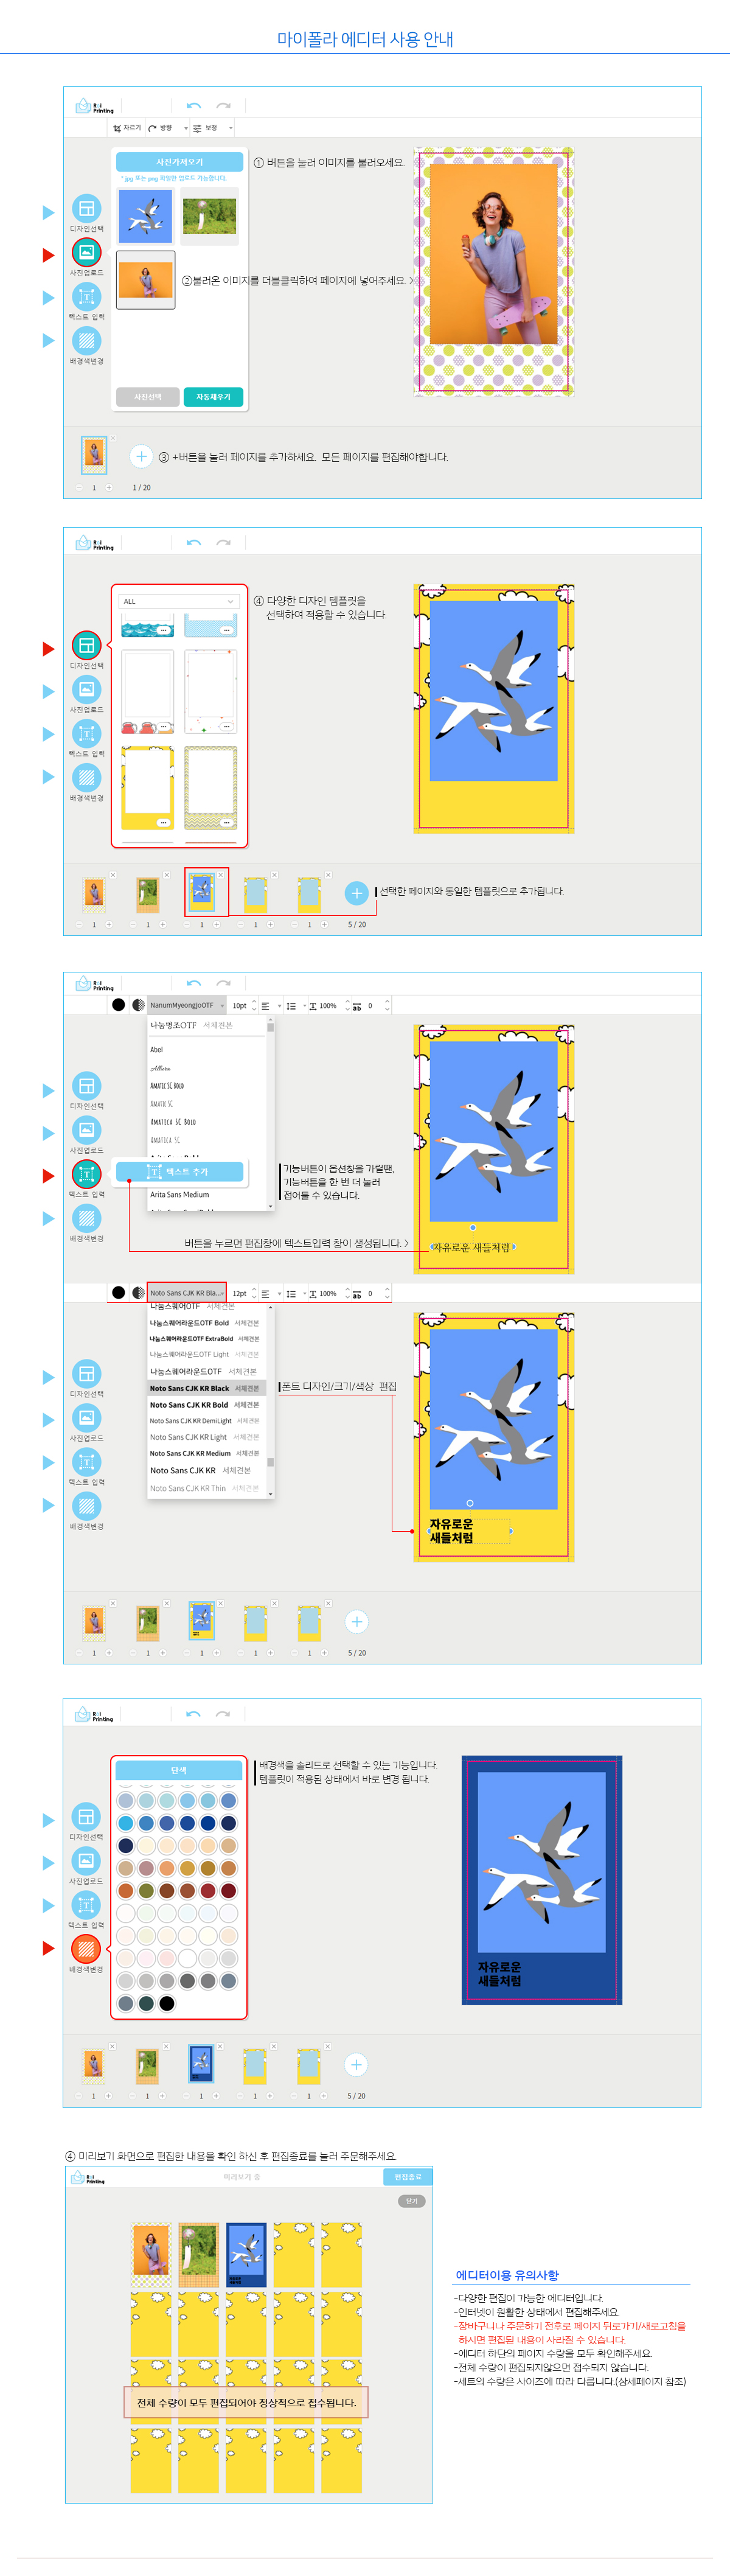
Task: Select the 자르기 crop tool
Action: pyautogui.click(x=127, y=128)
